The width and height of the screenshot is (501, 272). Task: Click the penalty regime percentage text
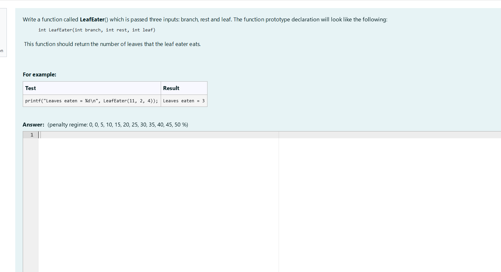pyautogui.click(x=117, y=124)
